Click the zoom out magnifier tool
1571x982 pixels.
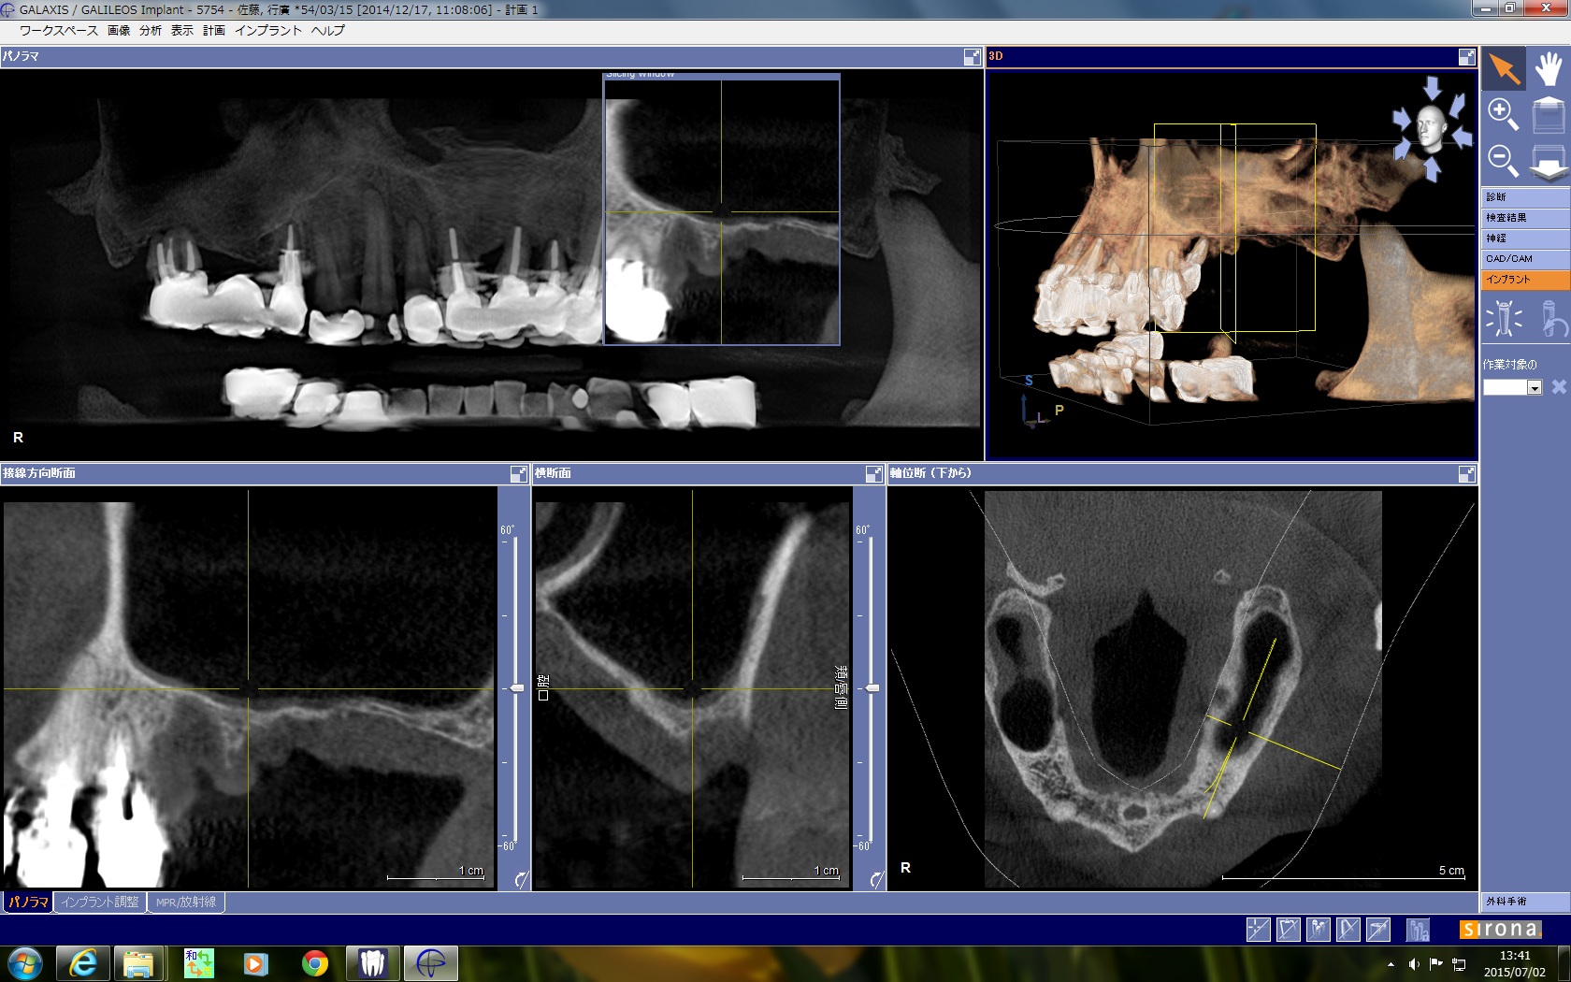[x=1503, y=160]
